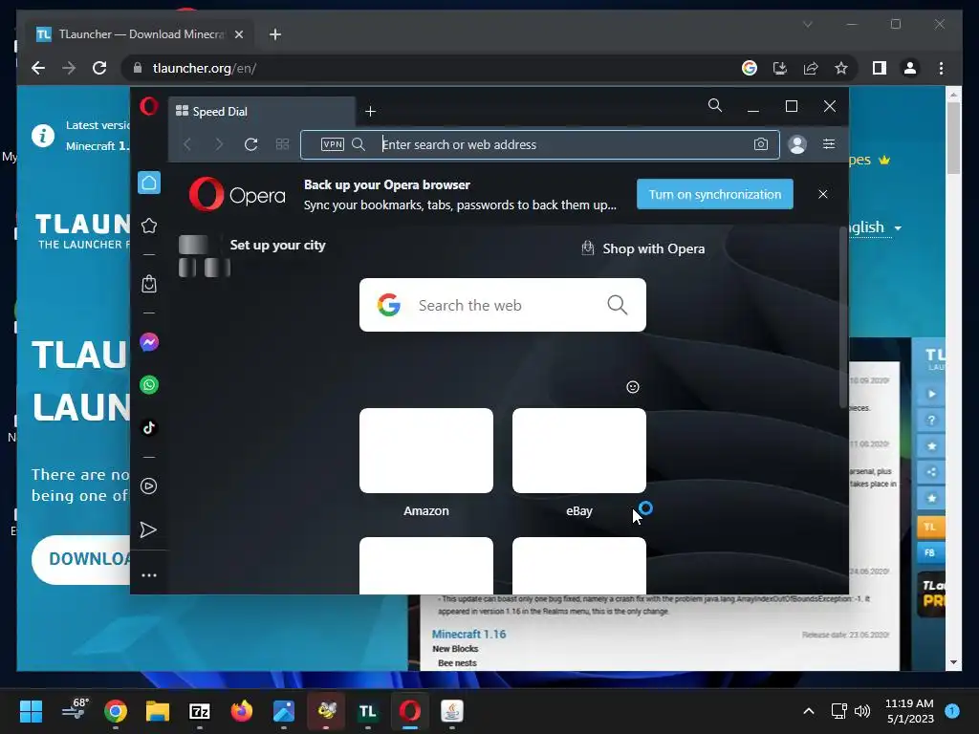Click Chrome's install app icon

780,68
